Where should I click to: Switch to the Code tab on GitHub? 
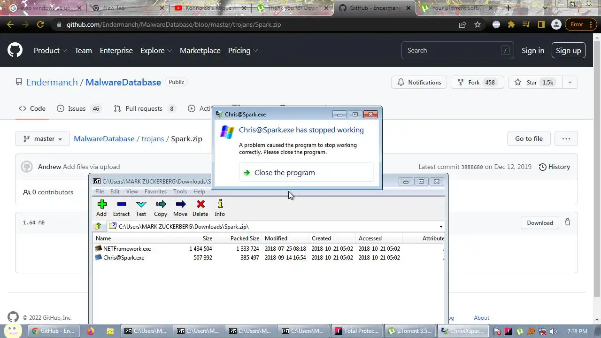32,108
